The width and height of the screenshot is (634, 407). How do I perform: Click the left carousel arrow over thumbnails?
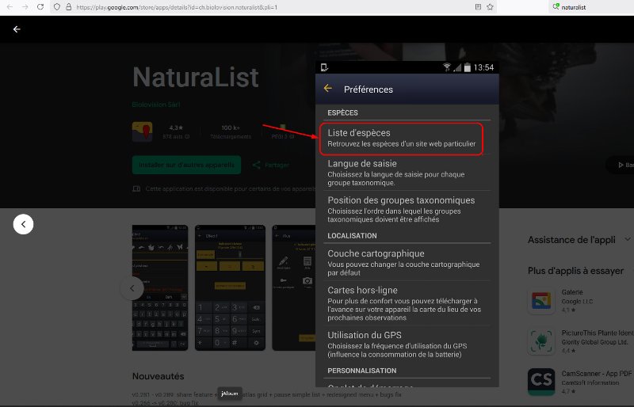tap(132, 288)
